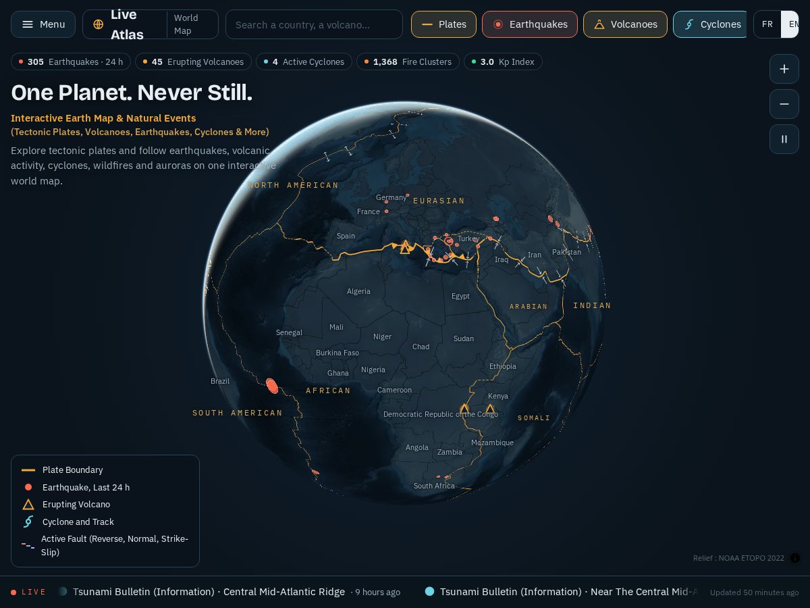Click the Earthquake, Last 24 h legend dot
This screenshot has height=608, width=810.
(28, 487)
